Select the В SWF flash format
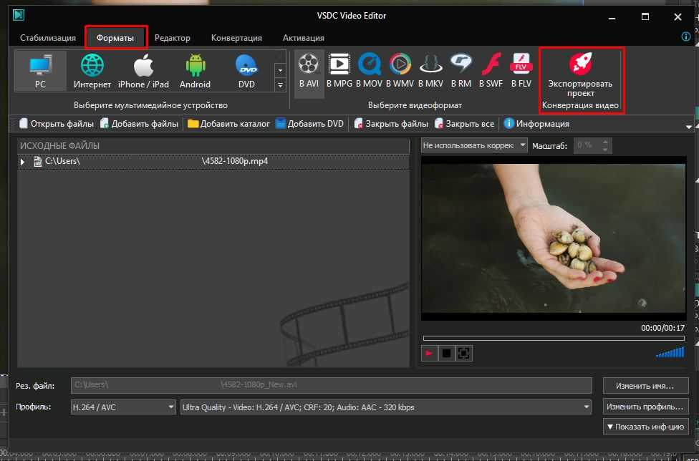The width and height of the screenshot is (699, 461). point(491,71)
